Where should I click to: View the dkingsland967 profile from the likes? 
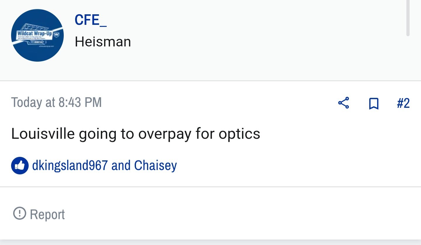point(70,165)
